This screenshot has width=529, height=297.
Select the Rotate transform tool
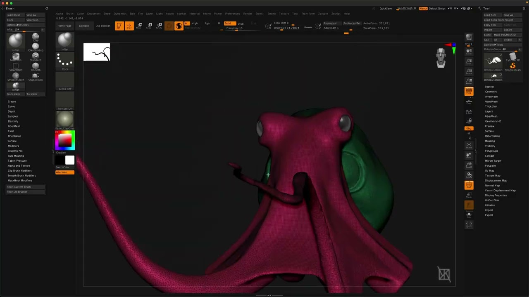(x=159, y=26)
